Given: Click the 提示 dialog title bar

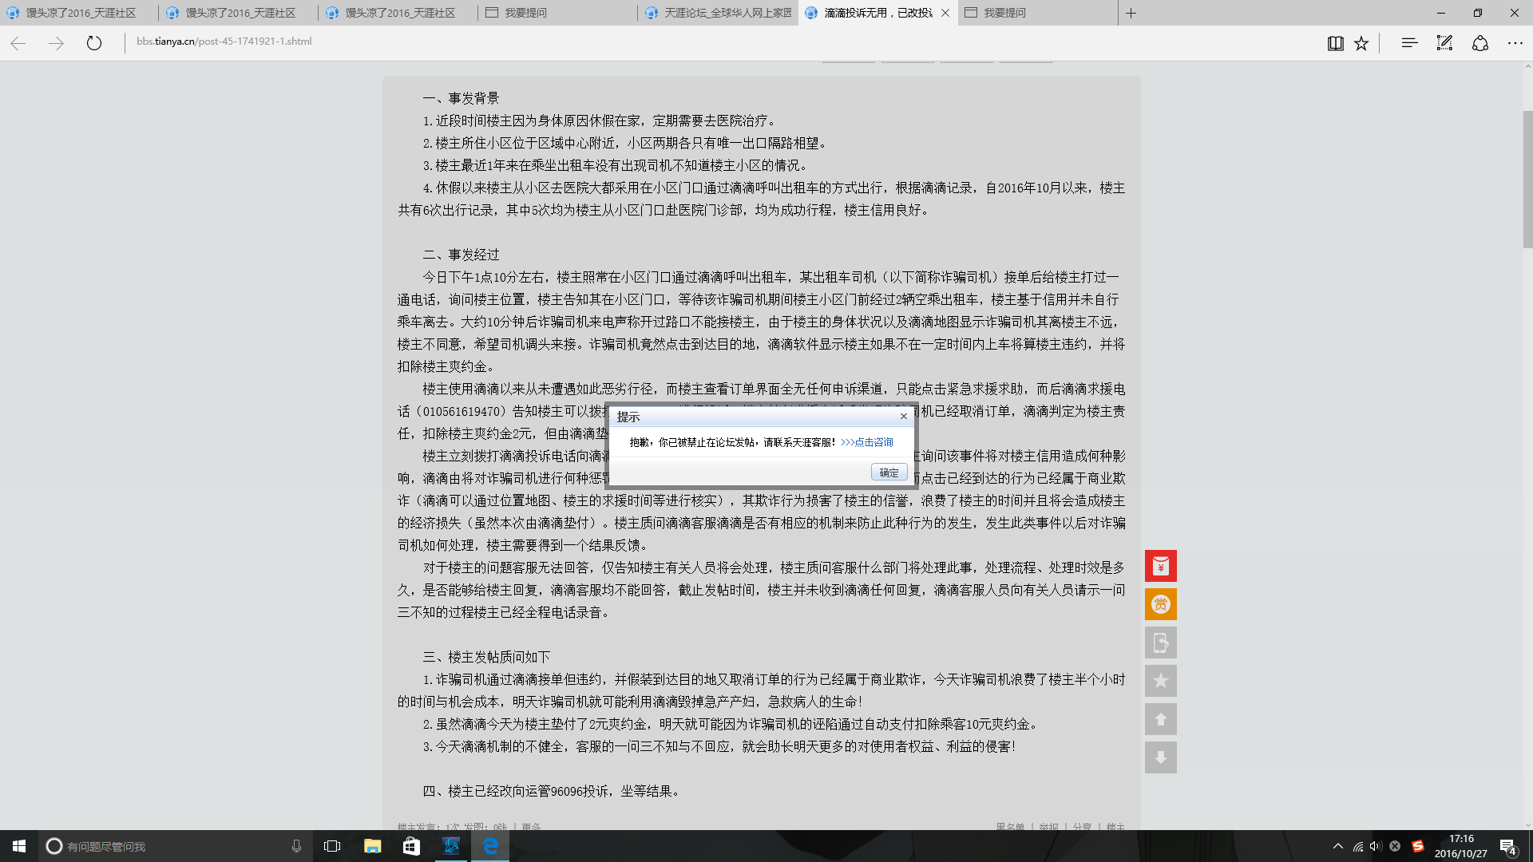Looking at the screenshot, I should pos(762,417).
